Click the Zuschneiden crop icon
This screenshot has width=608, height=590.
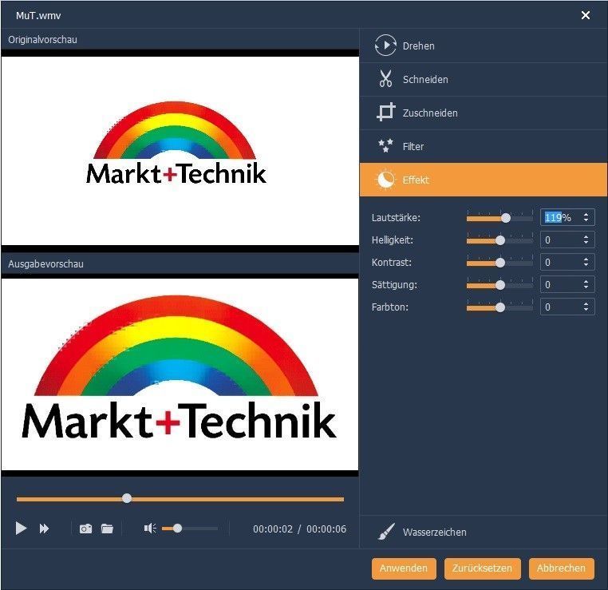(x=386, y=112)
